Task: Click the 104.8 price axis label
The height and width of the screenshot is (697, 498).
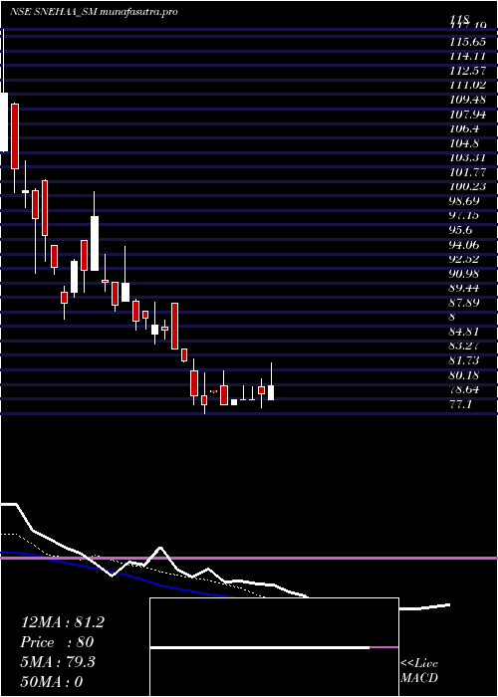Action: point(464,143)
